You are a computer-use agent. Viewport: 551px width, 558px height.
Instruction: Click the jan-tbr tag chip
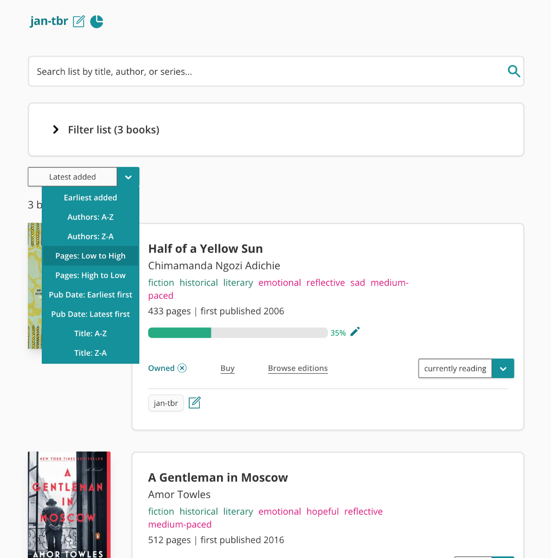(x=166, y=403)
